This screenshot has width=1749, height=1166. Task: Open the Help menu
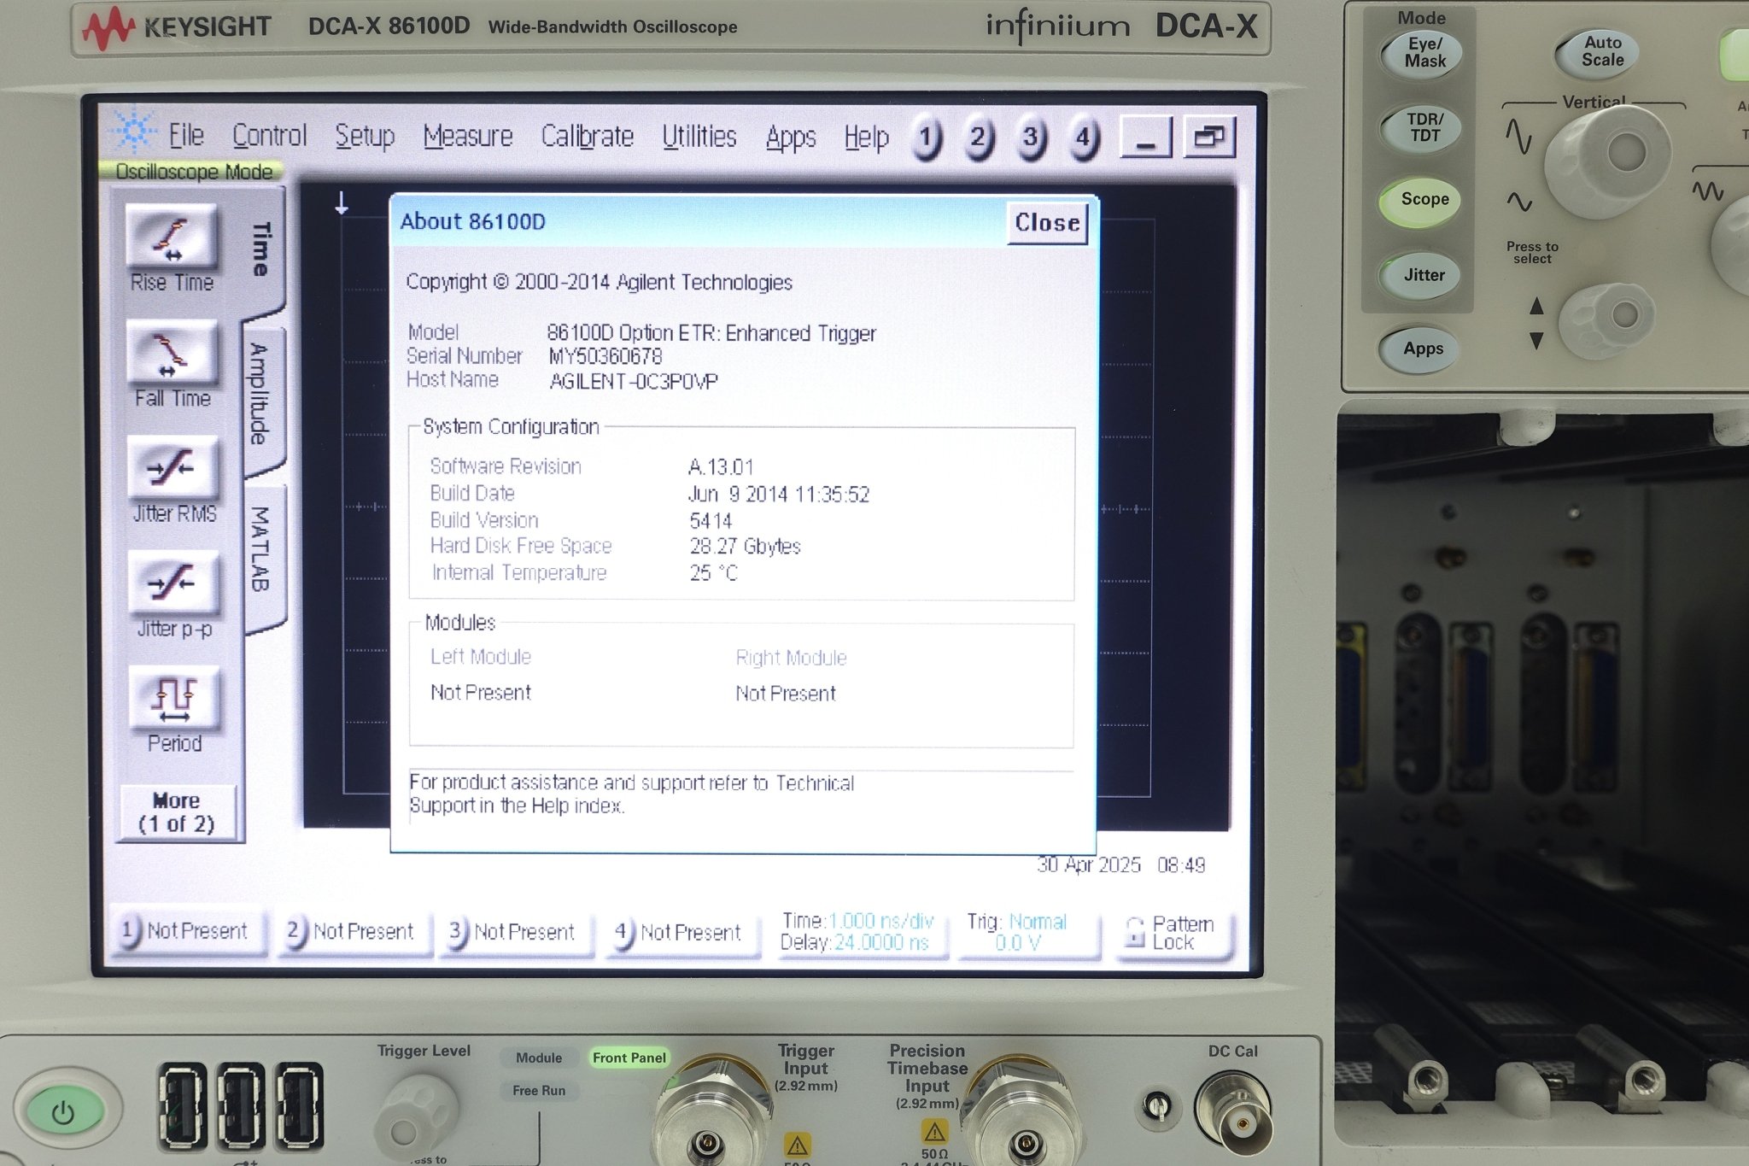pyautogui.click(x=866, y=138)
